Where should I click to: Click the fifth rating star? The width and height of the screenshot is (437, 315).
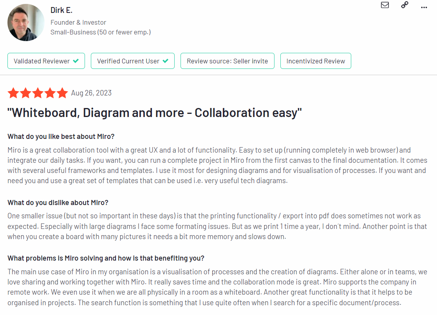62,93
